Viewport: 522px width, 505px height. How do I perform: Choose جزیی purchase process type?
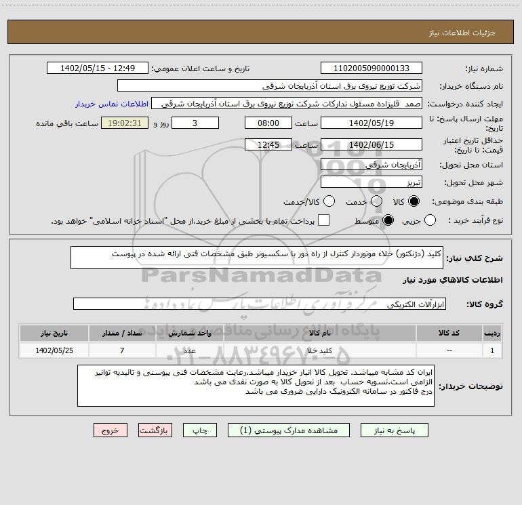(x=430, y=220)
